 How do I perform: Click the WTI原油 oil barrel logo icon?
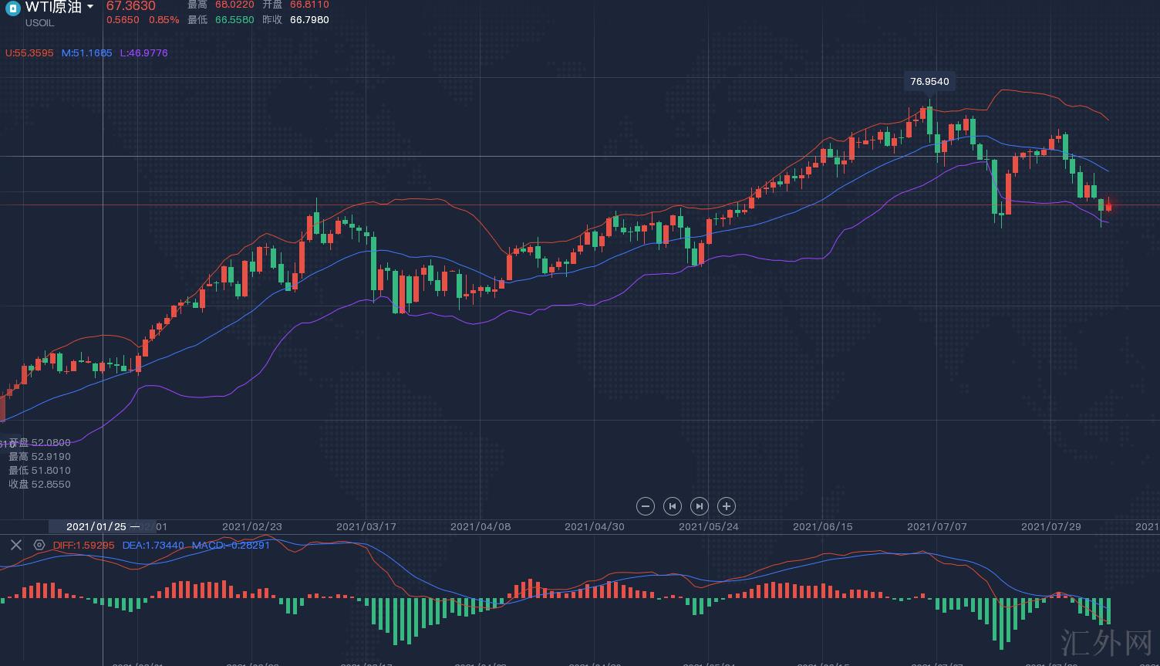tap(12, 8)
